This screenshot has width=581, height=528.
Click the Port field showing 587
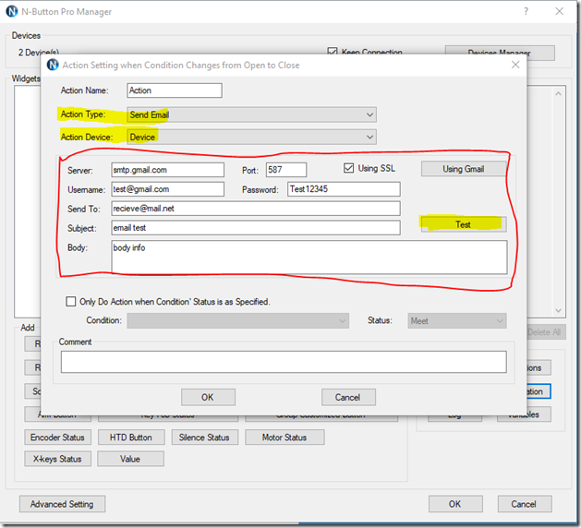(x=286, y=170)
